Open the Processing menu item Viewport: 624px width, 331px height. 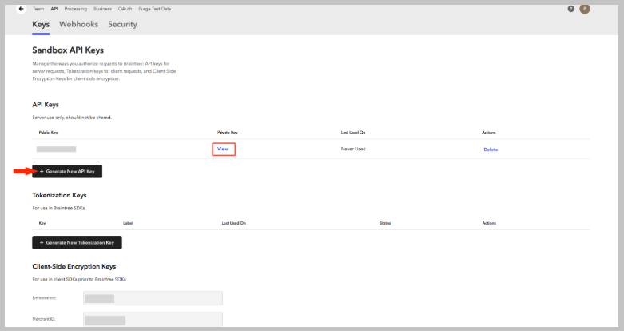(76, 9)
